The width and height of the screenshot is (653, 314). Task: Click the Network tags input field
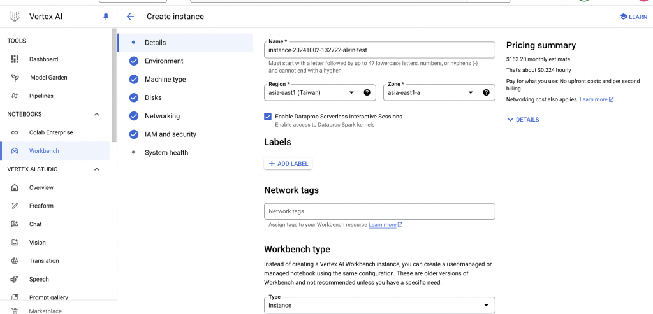point(379,211)
